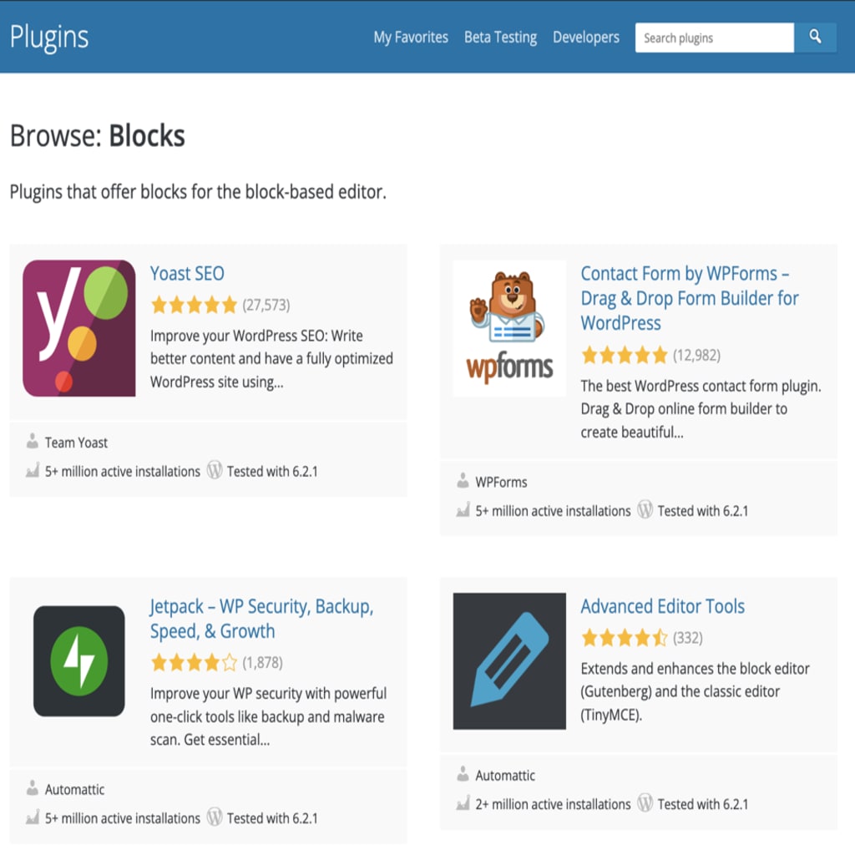855x855 pixels.
Task: Click WordPress logo in WPForms card footer
Action: click(645, 510)
